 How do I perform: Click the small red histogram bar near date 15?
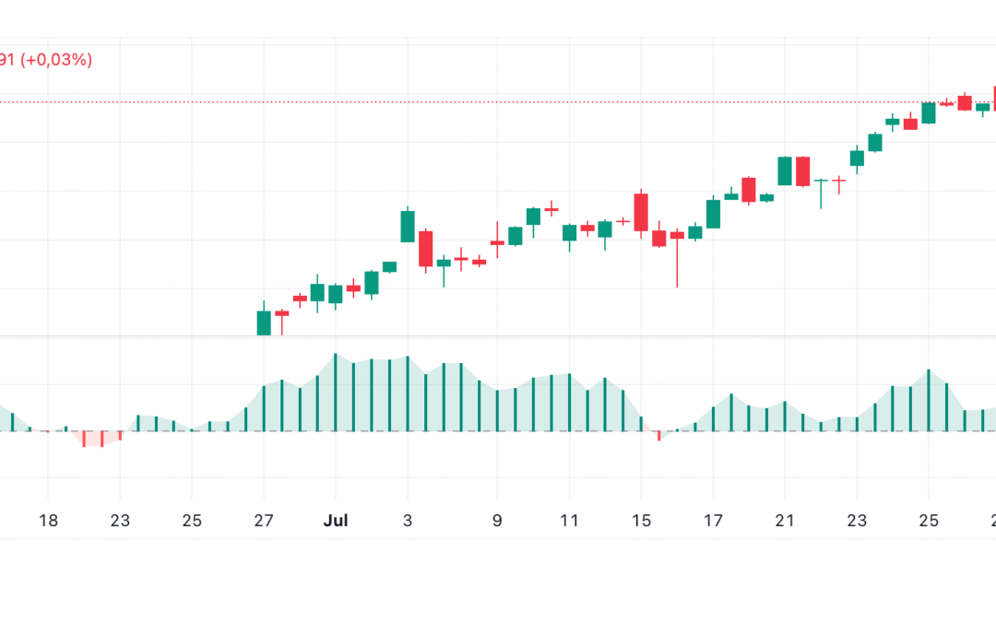click(658, 435)
